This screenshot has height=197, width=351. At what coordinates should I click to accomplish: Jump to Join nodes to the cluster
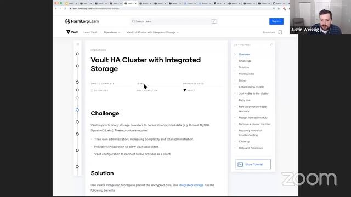click(x=253, y=94)
